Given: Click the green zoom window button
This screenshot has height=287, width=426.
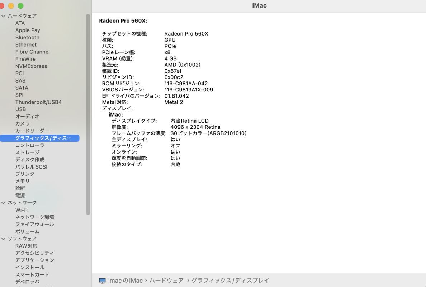Looking at the screenshot, I should tap(20, 6).
